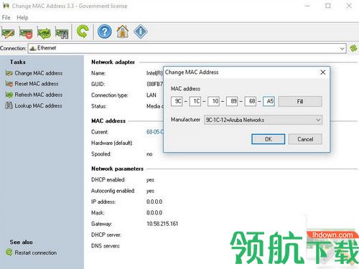Select Refresh MAC address task
359x269 pixels.
[39, 95]
